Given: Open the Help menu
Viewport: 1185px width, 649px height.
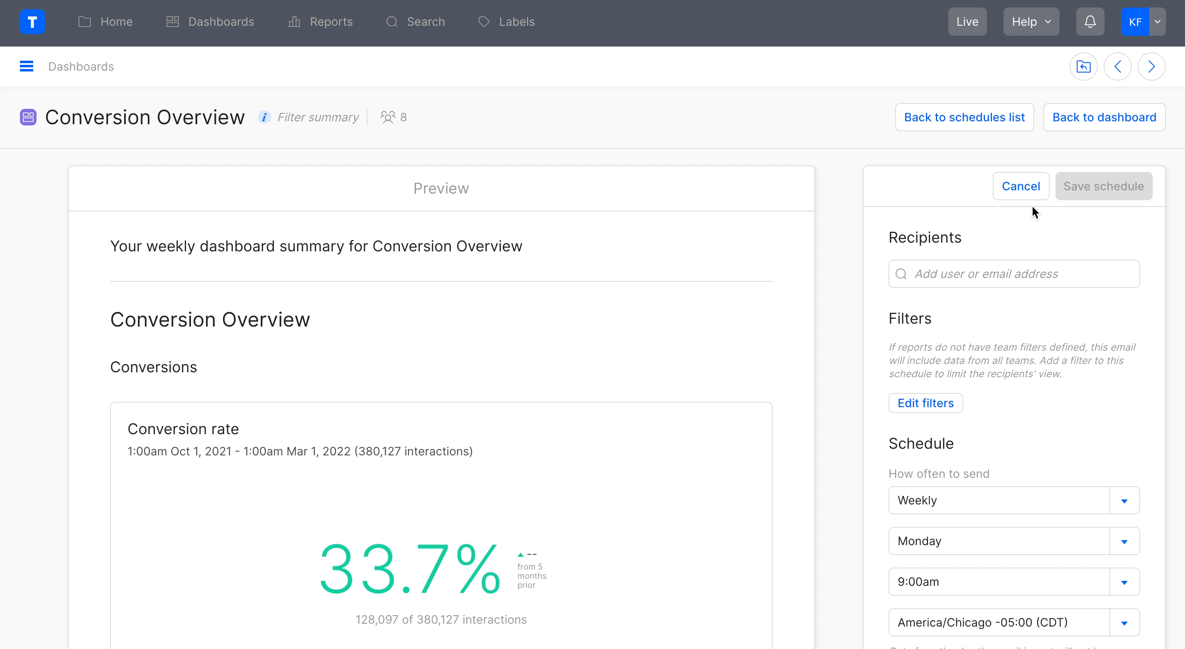Looking at the screenshot, I should (1031, 22).
